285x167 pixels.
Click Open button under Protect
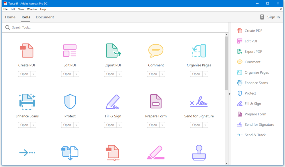pyautogui.click(x=67, y=125)
